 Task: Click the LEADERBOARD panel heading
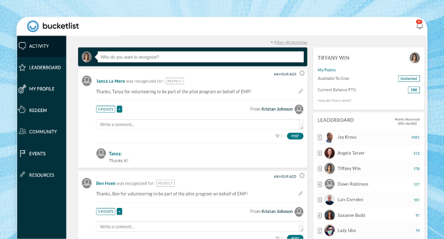[x=335, y=120]
